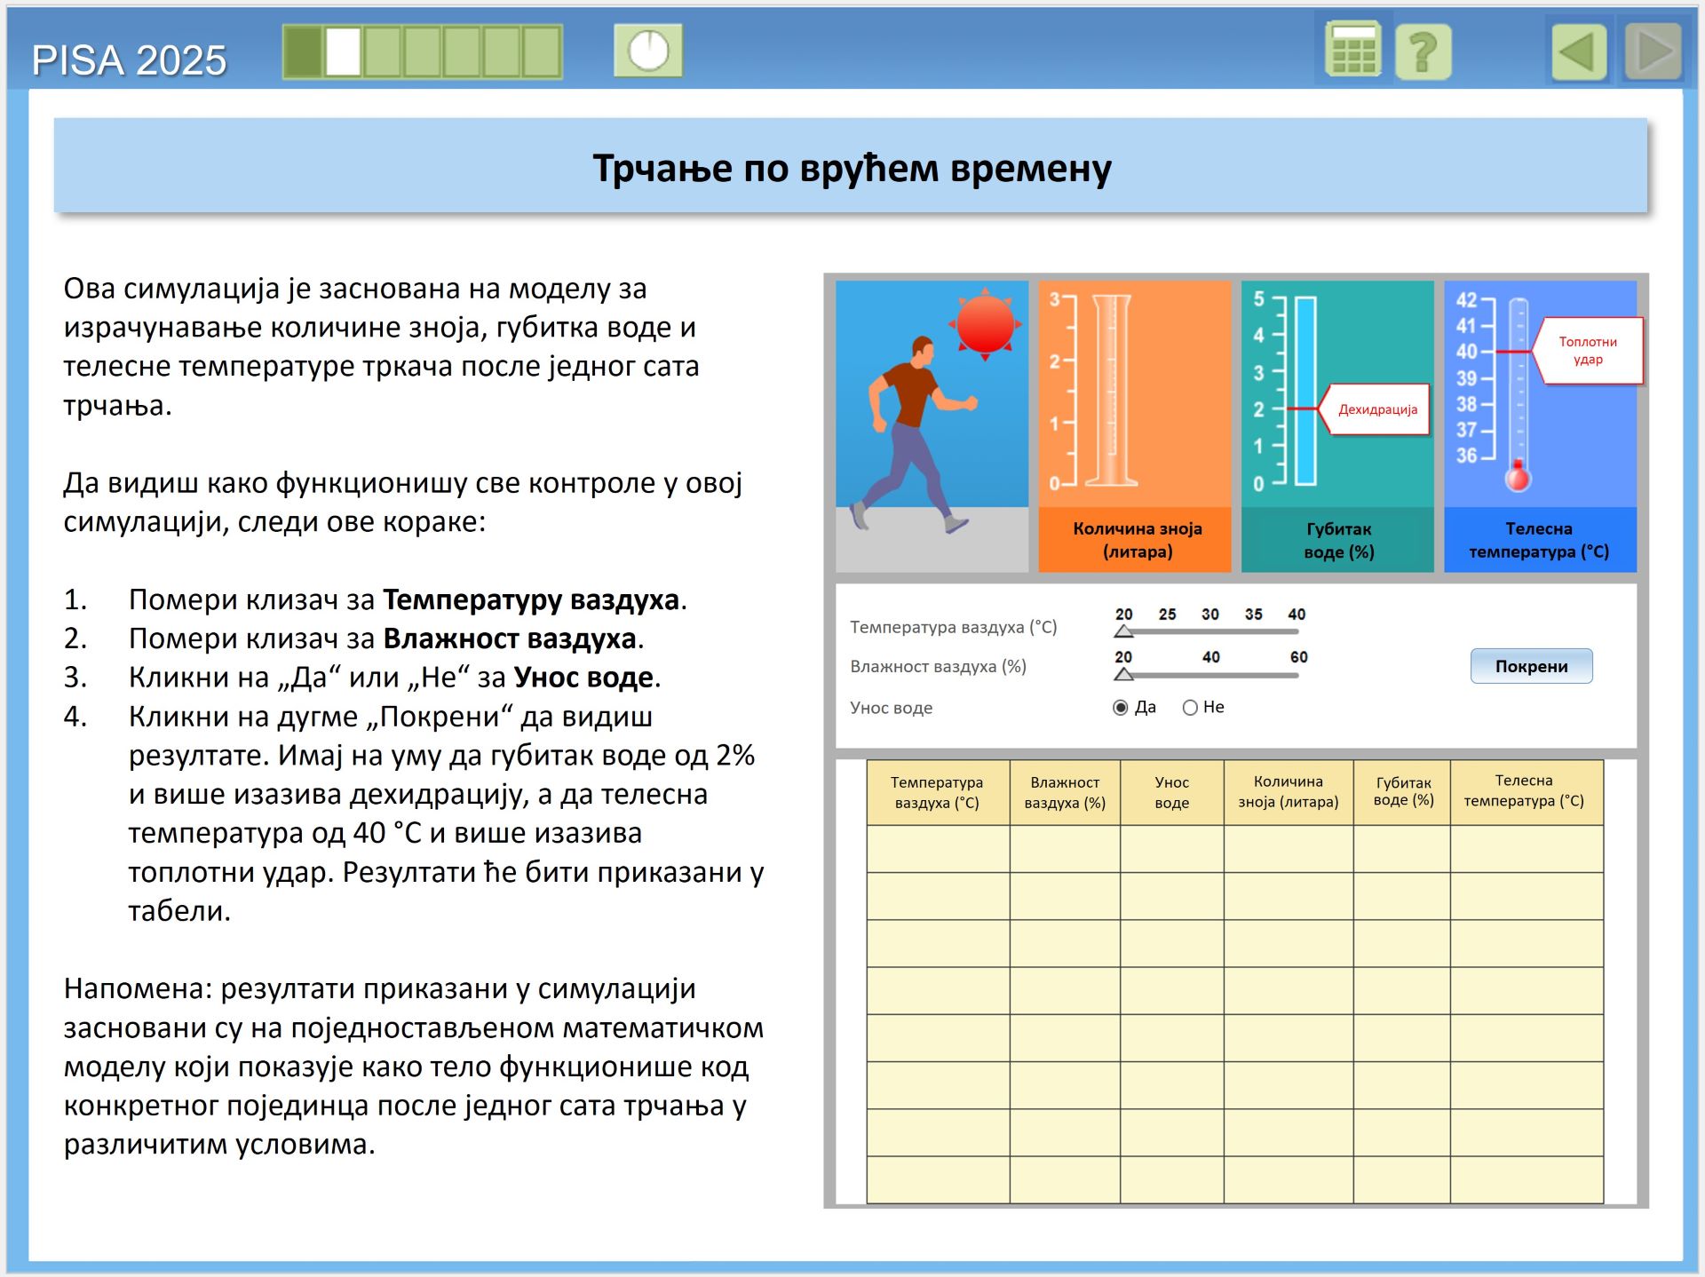This screenshot has width=1705, height=1277.
Task: Click the timer clock icon
Action: point(648,51)
